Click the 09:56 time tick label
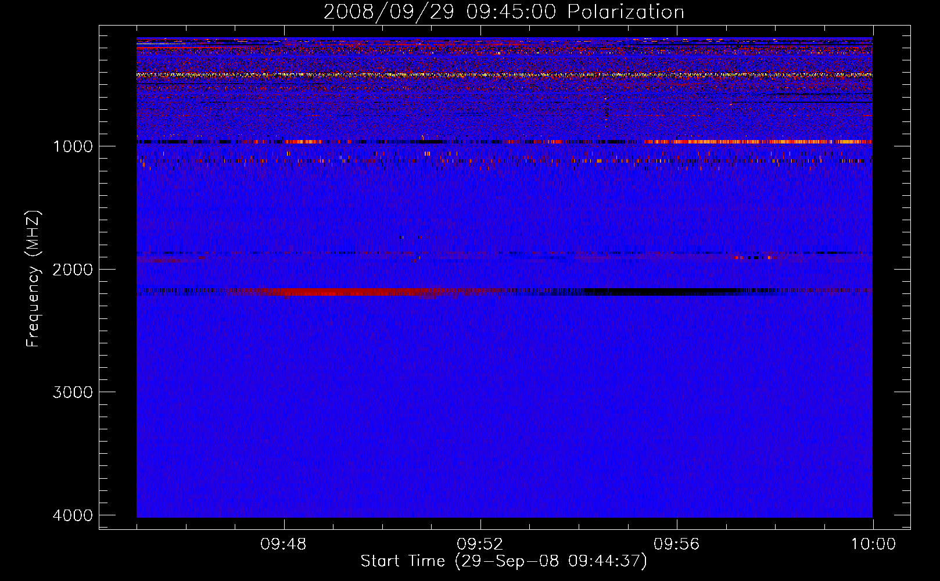This screenshot has width=940, height=581. tap(676, 544)
